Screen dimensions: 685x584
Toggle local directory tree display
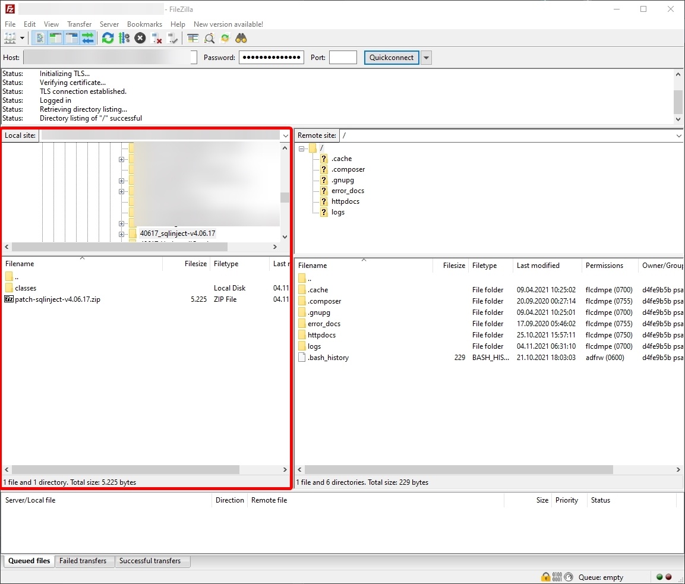click(x=56, y=38)
